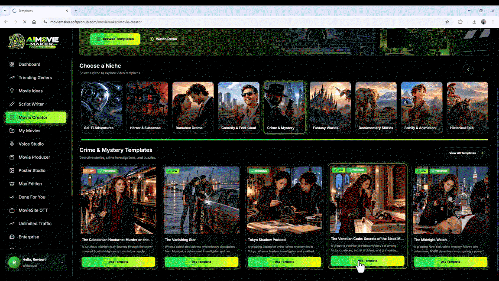Viewport: 499px width, 281px height.
Task: Switch to the Templates browser tab
Action: [40, 10]
